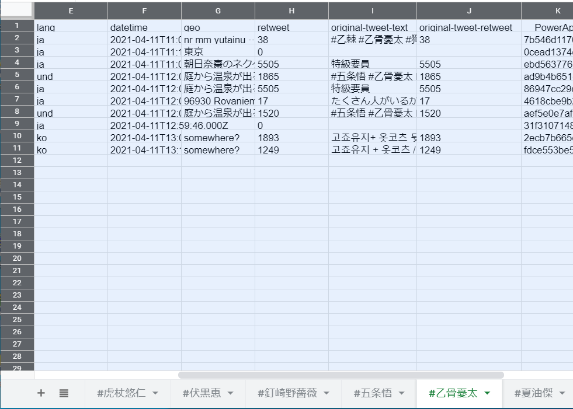Click column K cell '31f3107148'
Image resolution: width=573 pixels, height=409 pixels.
tap(547, 124)
